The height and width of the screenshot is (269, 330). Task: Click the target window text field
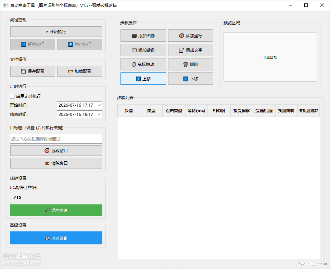tap(56, 139)
